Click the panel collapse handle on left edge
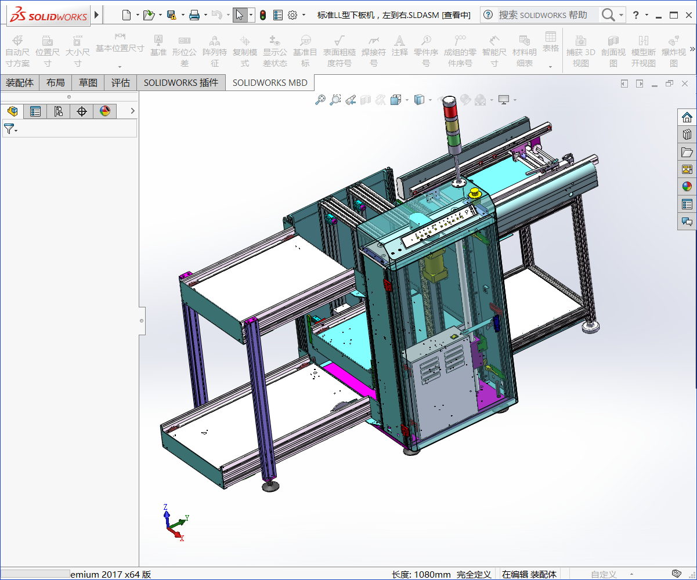Screen dimensions: 697x580 (x=142, y=321)
